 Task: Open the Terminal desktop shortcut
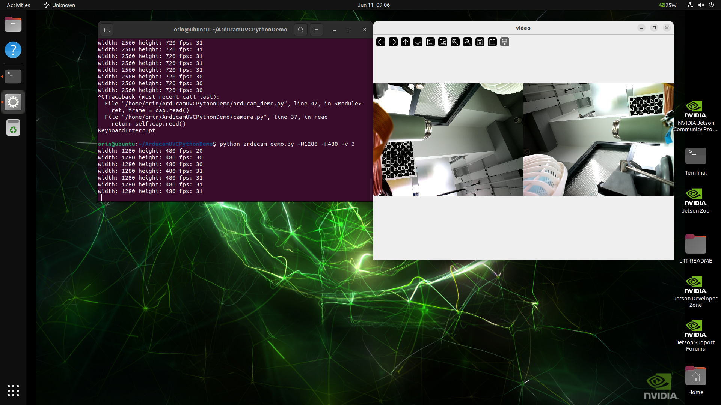tap(695, 161)
